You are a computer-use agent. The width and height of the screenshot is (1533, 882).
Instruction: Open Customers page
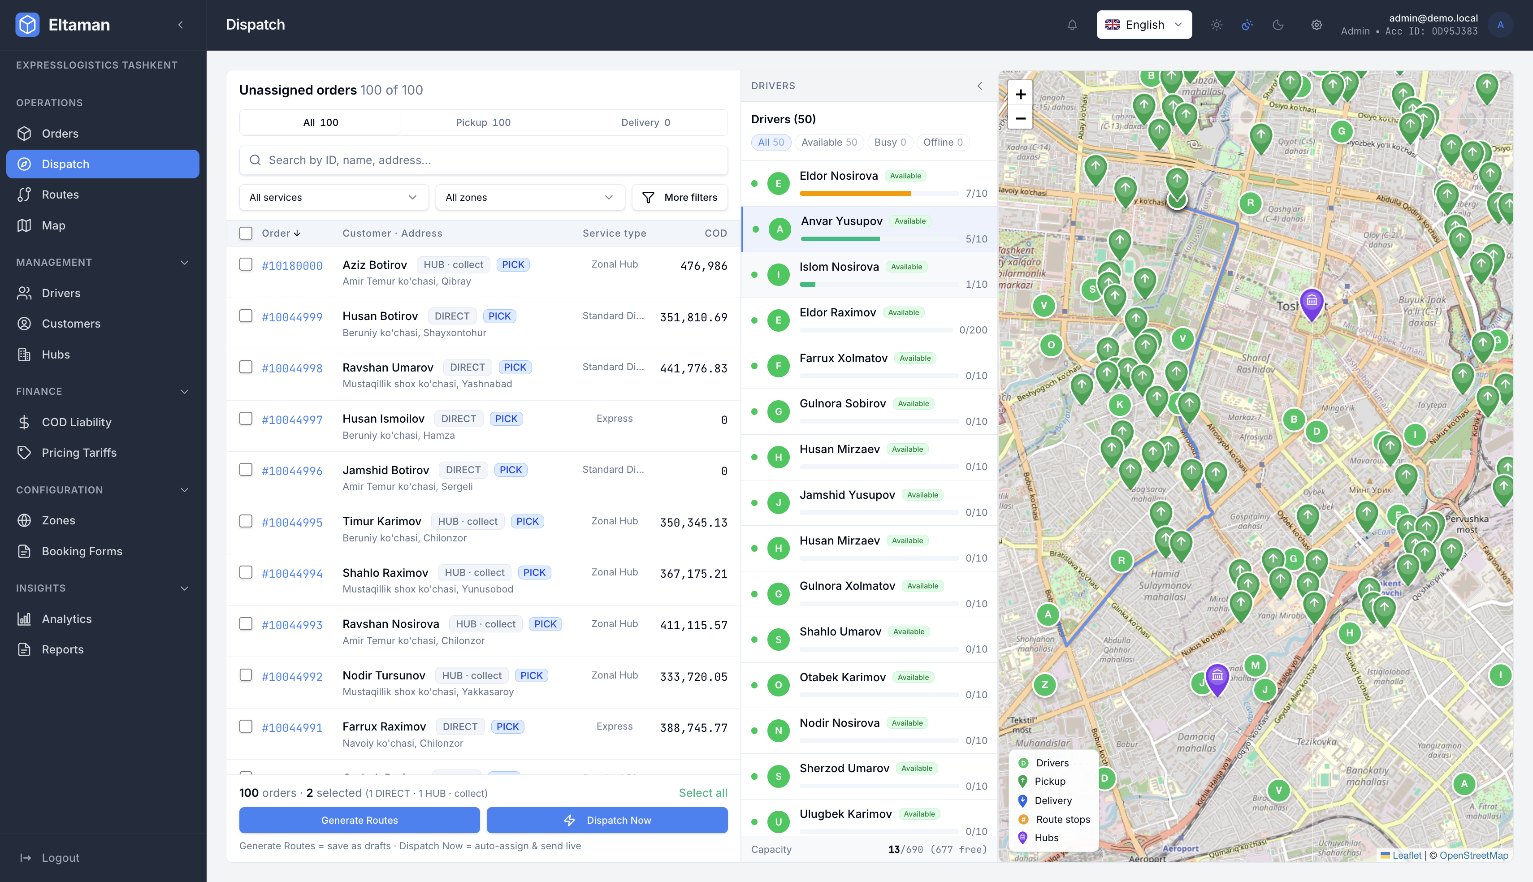(x=103, y=324)
